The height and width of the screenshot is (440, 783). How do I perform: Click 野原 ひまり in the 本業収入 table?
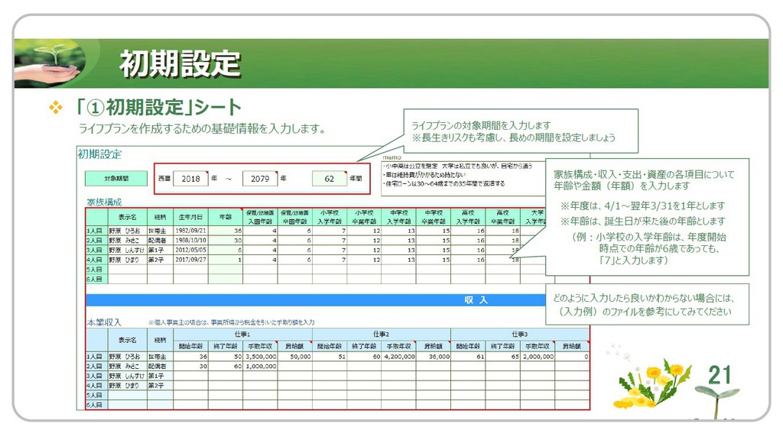click(x=127, y=386)
